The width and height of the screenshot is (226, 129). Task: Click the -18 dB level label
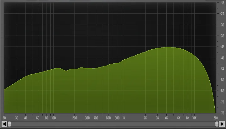222,2
